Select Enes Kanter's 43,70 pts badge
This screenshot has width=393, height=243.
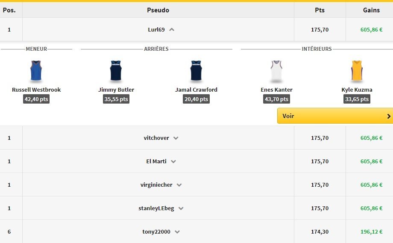click(x=276, y=99)
